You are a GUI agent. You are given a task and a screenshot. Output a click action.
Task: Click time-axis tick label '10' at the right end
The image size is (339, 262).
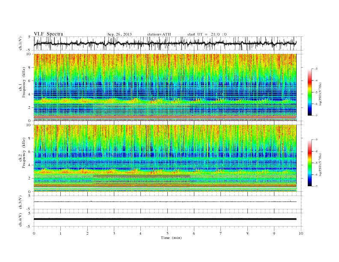(301, 233)
